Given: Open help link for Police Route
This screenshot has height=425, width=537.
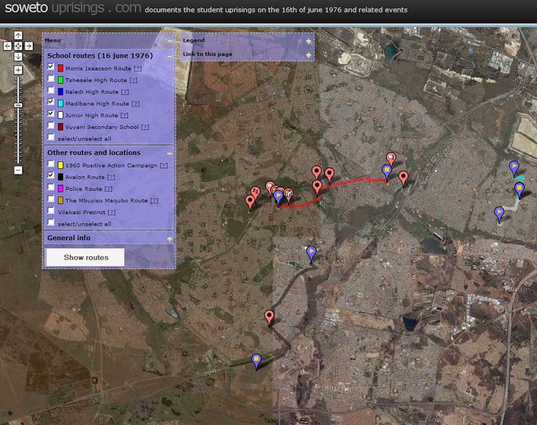Looking at the screenshot, I should (x=108, y=189).
